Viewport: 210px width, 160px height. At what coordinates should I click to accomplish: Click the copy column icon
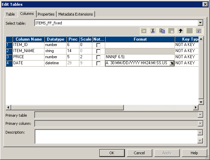tap(162, 31)
